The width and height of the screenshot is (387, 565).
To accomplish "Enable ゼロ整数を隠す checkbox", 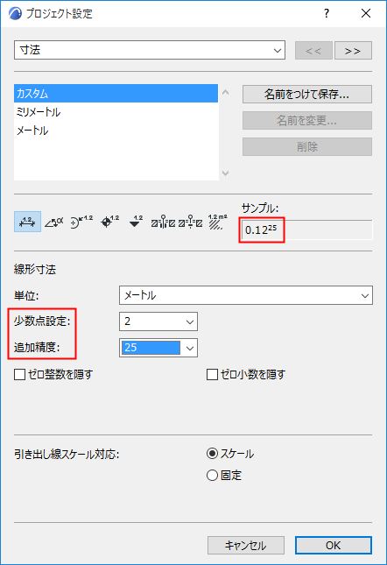I will 19,374.
